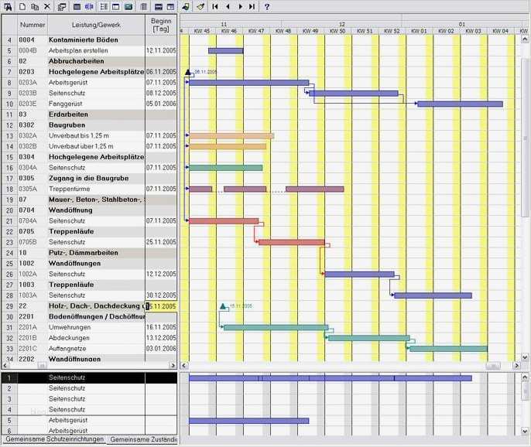Click the teal panel toolbar icon

[x=128, y=6]
